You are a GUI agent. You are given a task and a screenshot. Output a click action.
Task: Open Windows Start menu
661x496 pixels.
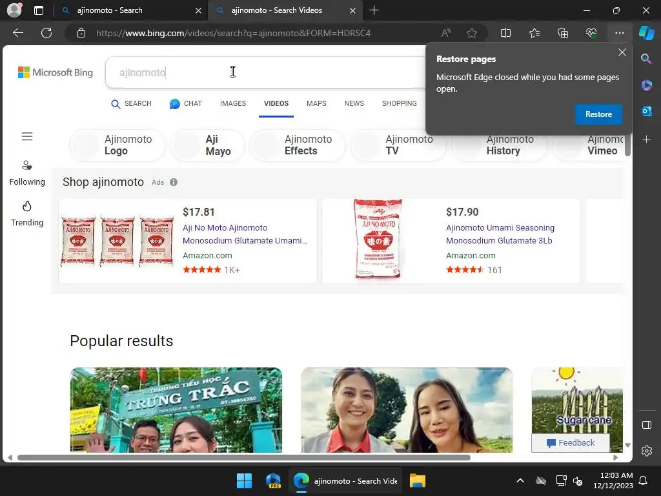click(244, 480)
